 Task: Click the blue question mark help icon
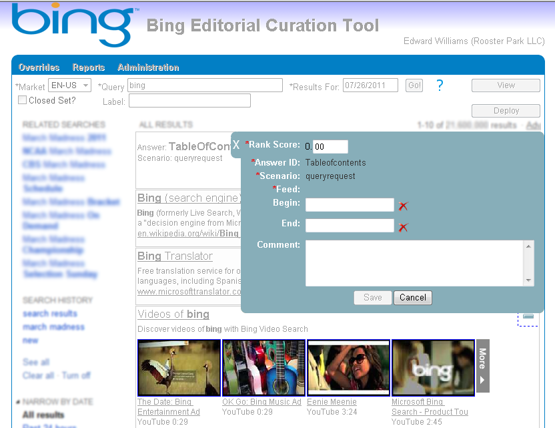(440, 85)
